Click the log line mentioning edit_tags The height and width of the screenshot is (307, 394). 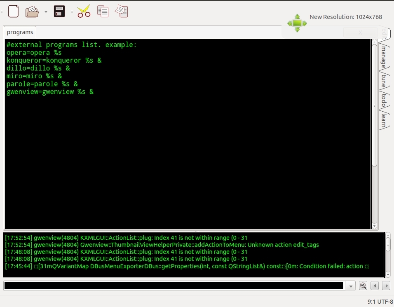click(162, 245)
